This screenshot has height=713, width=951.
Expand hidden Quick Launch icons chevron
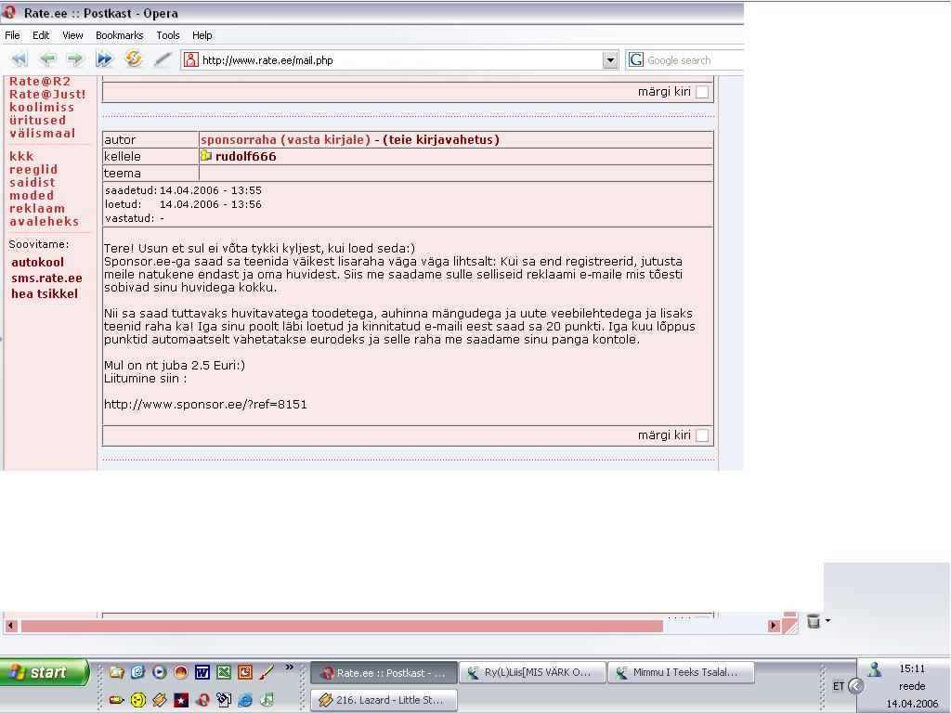pos(290,668)
